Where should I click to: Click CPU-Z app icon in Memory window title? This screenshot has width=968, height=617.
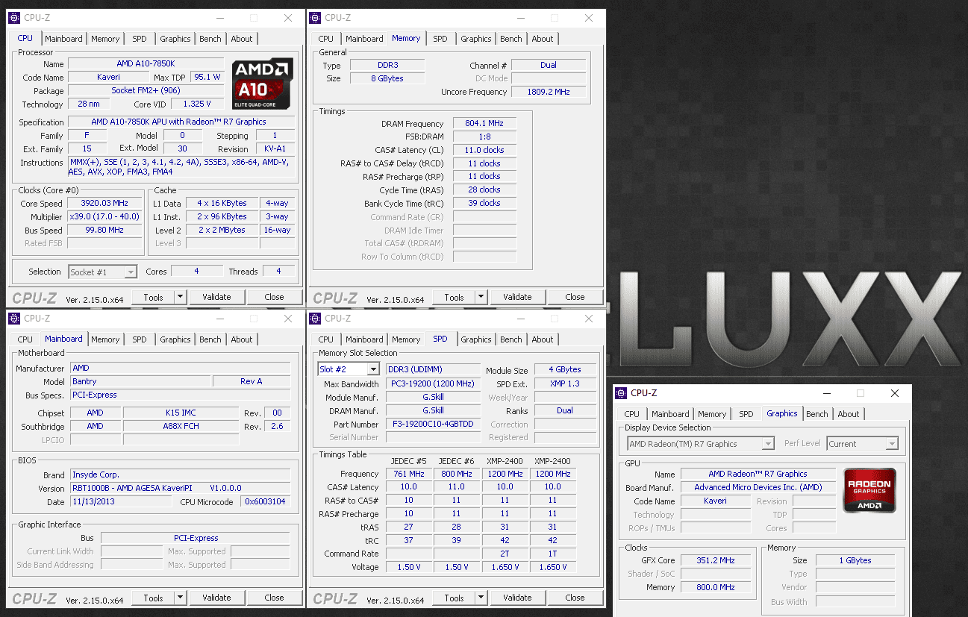315,18
